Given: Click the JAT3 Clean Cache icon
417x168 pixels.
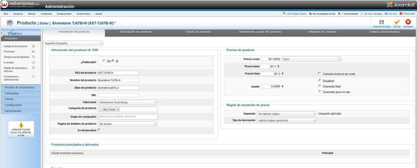Looking at the screenshot, I should tap(284, 14).
